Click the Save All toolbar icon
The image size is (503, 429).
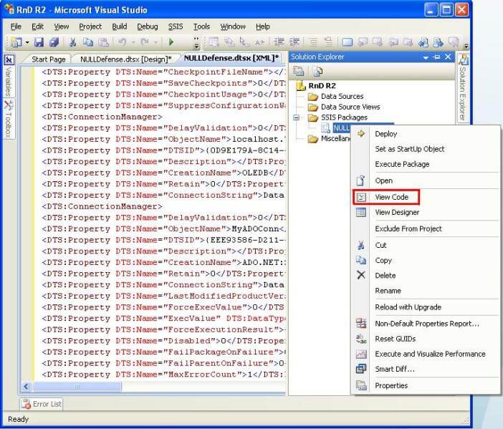(x=54, y=42)
